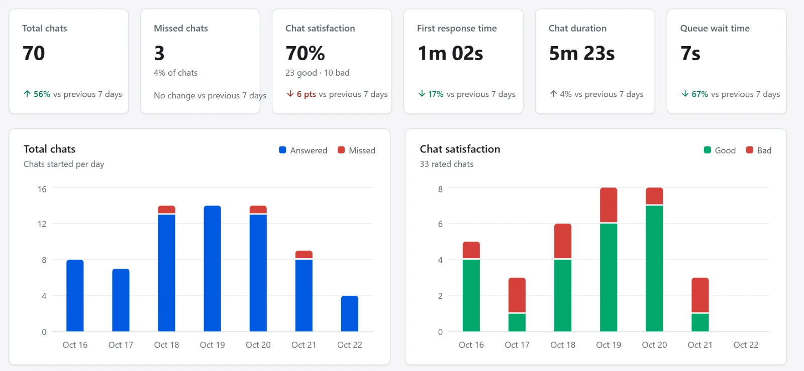Click the '6 pts' change in Chat satisfaction card
The height and width of the screenshot is (371, 804).
tap(306, 94)
